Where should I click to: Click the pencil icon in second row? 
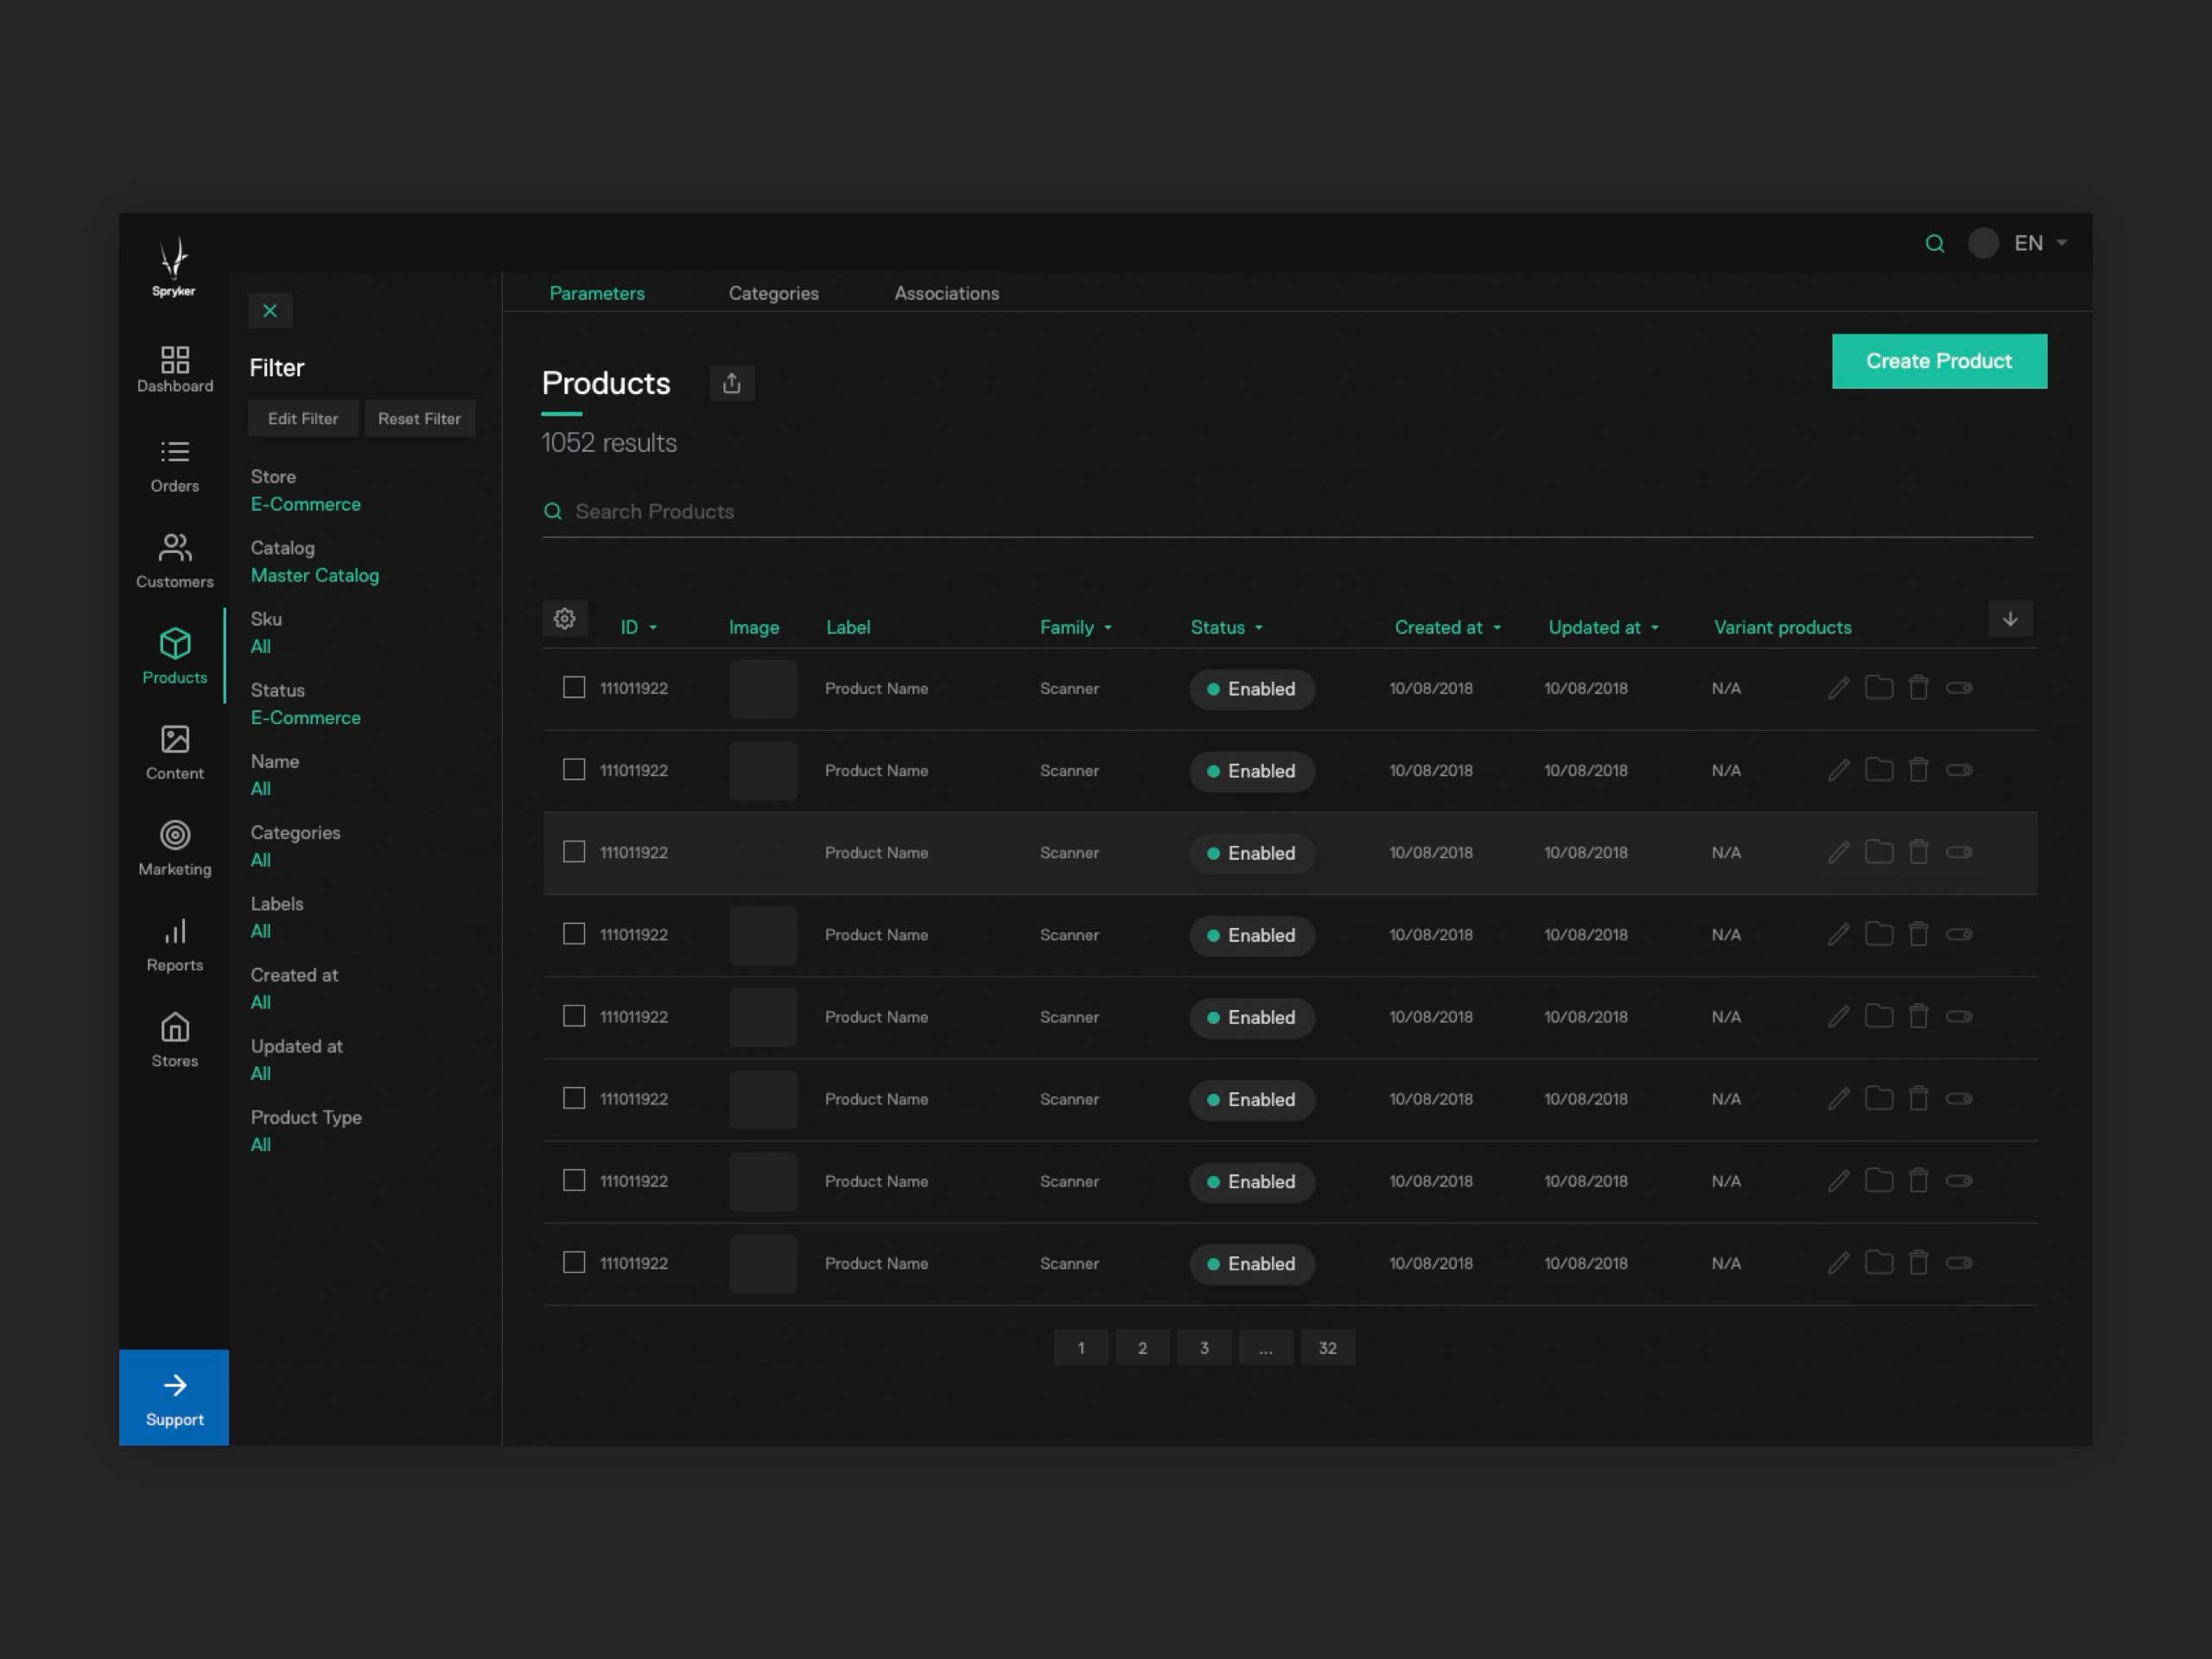(1838, 770)
